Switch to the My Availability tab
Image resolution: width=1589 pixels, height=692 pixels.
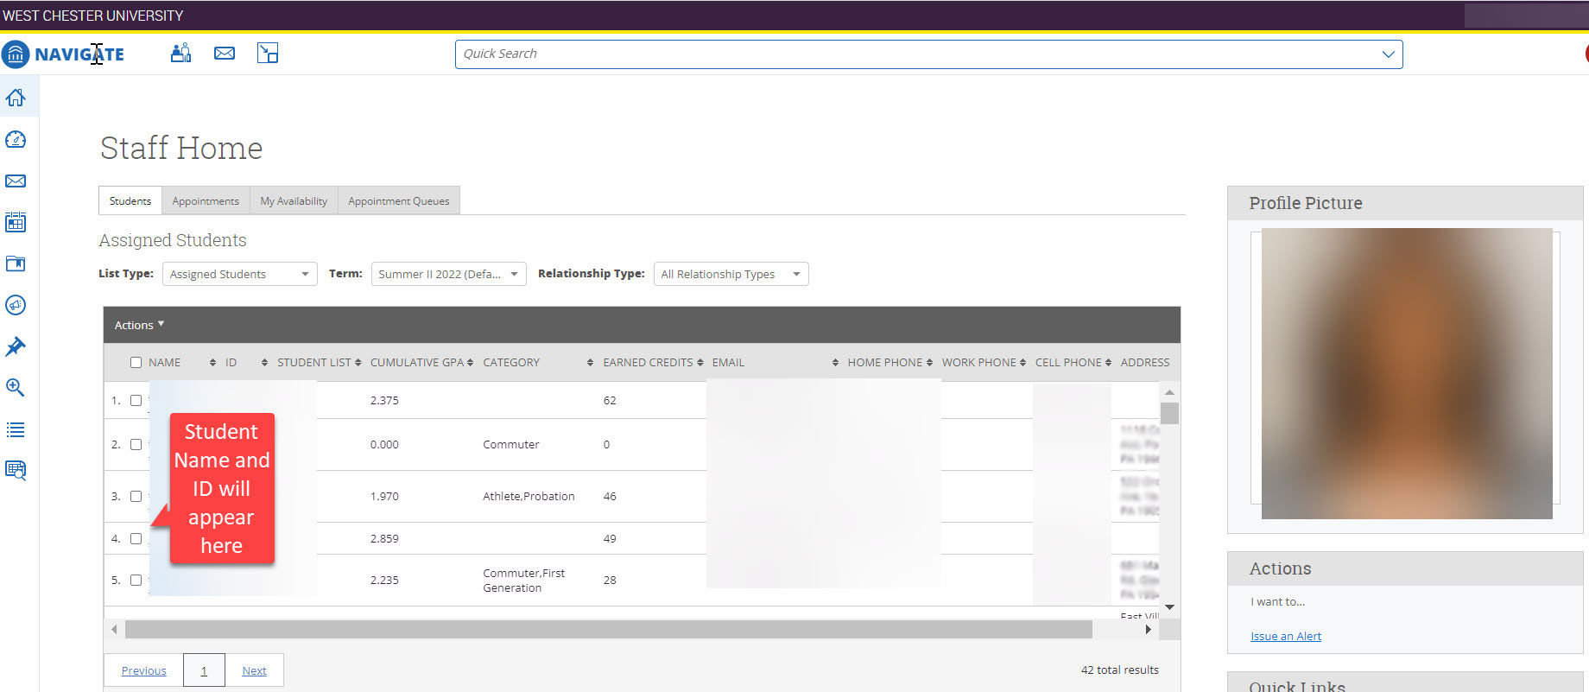[x=294, y=200]
